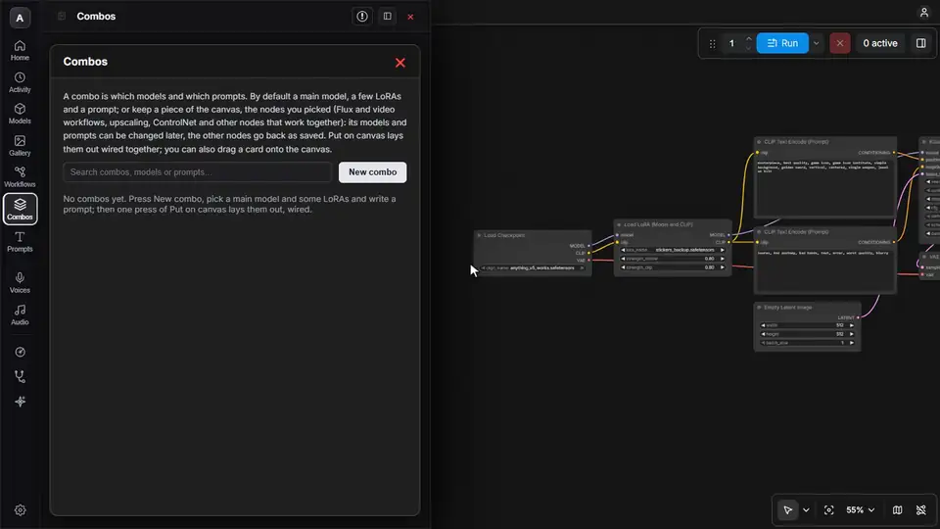Click the CONDITIONING output of upper CLIP Text Encode

click(894, 153)
